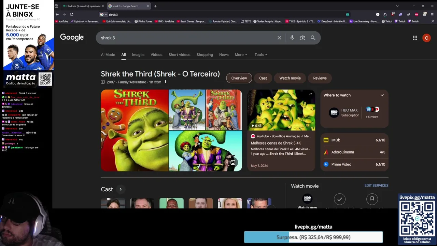Click the address bar showing shrek 3
The width and height of the screenshot is (437, 246).
(222, 14)
